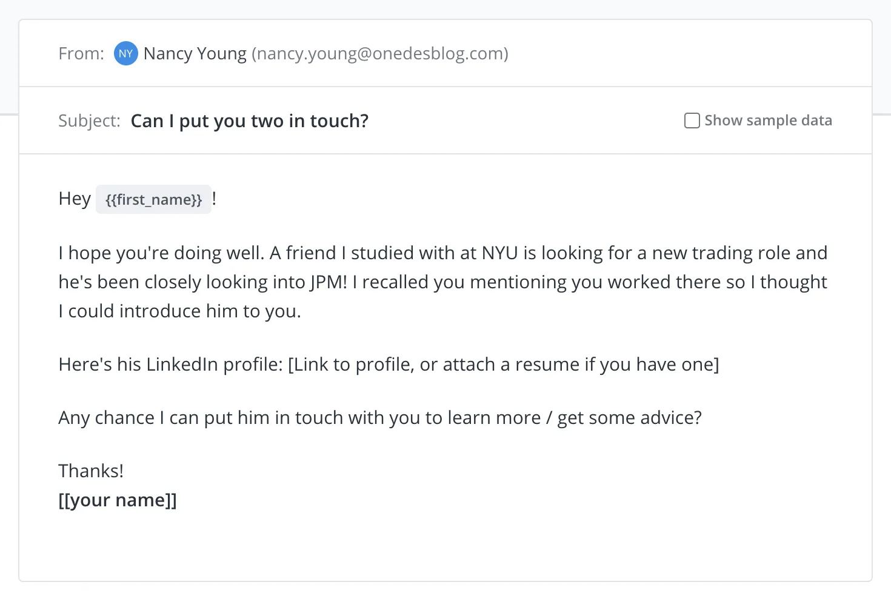Click the subject "Can I put you two in touch?"

tap(249, 121)
